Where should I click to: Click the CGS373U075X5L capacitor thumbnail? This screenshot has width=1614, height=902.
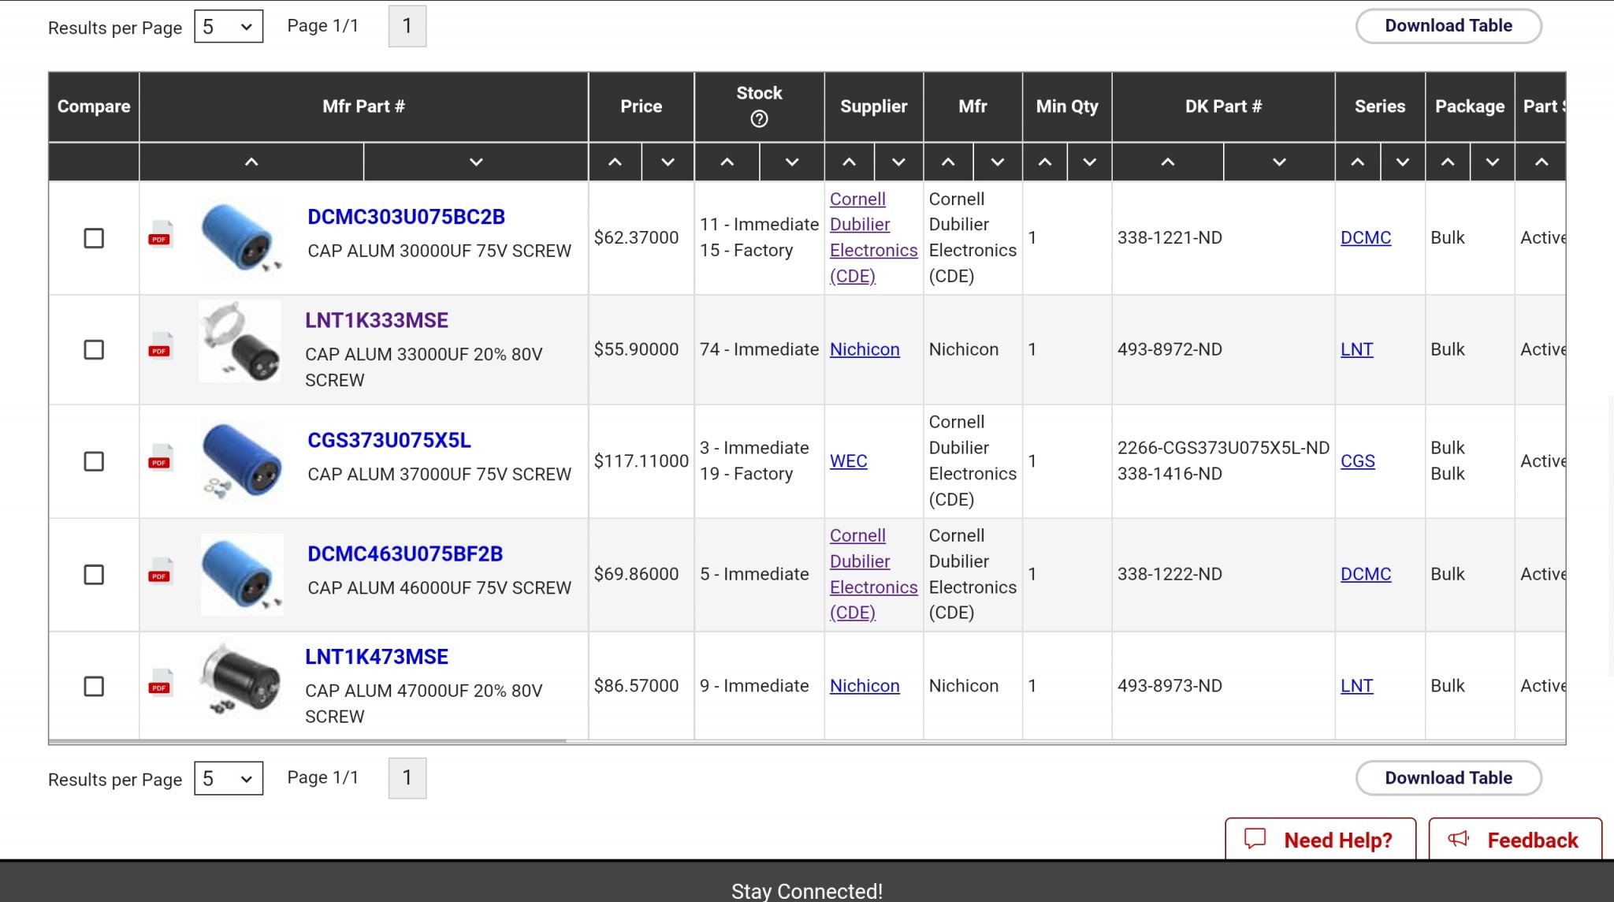(x=242, y=461)
